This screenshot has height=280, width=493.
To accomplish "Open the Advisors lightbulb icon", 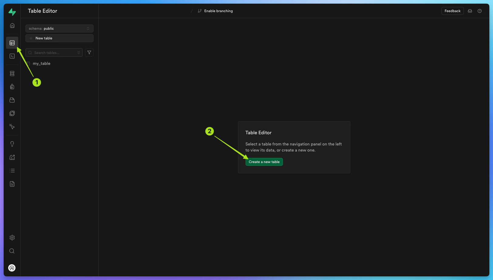I will (12, 144).
